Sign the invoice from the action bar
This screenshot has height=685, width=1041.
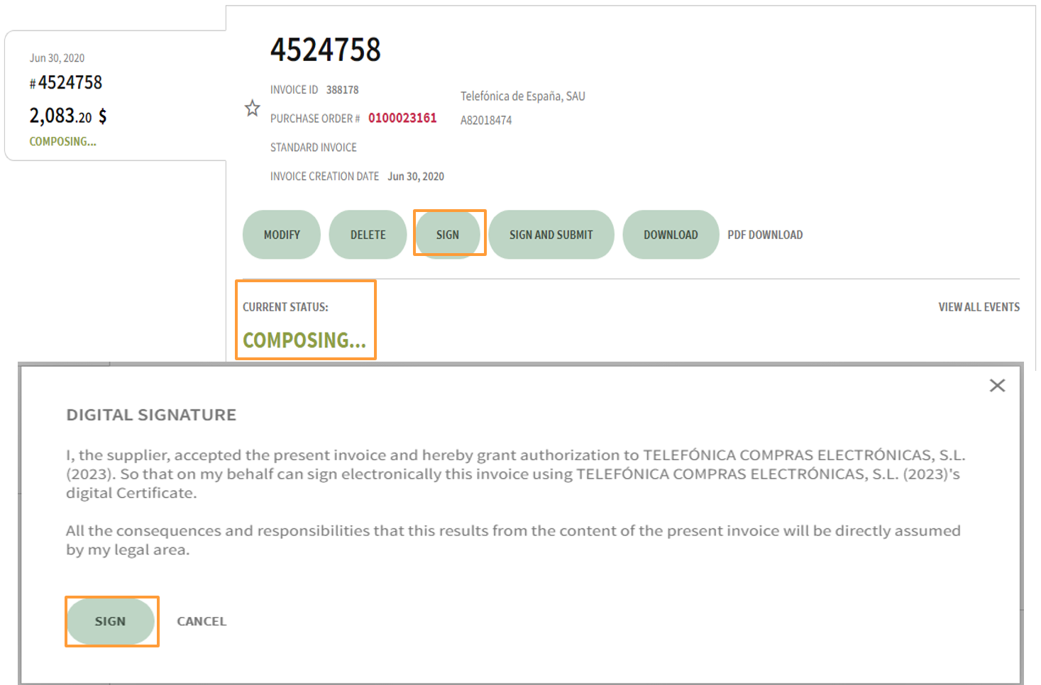pos(448,234)
